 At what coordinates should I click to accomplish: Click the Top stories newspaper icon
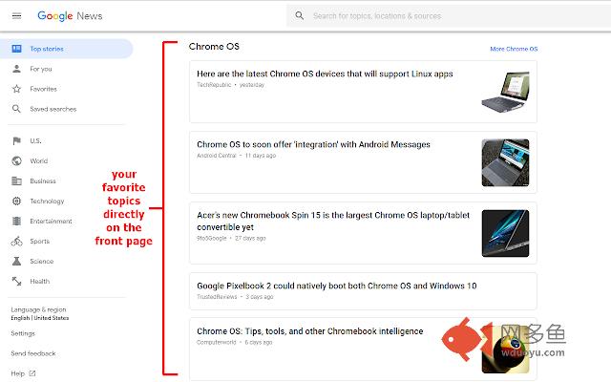[16, 49]
